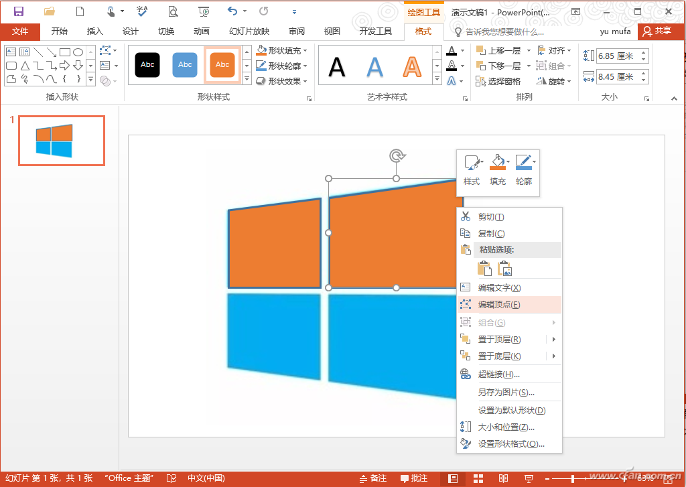The width and height of the screenshot is (686, 487).
Task: Switch to reading view icon in status bar
Action: 504,479
